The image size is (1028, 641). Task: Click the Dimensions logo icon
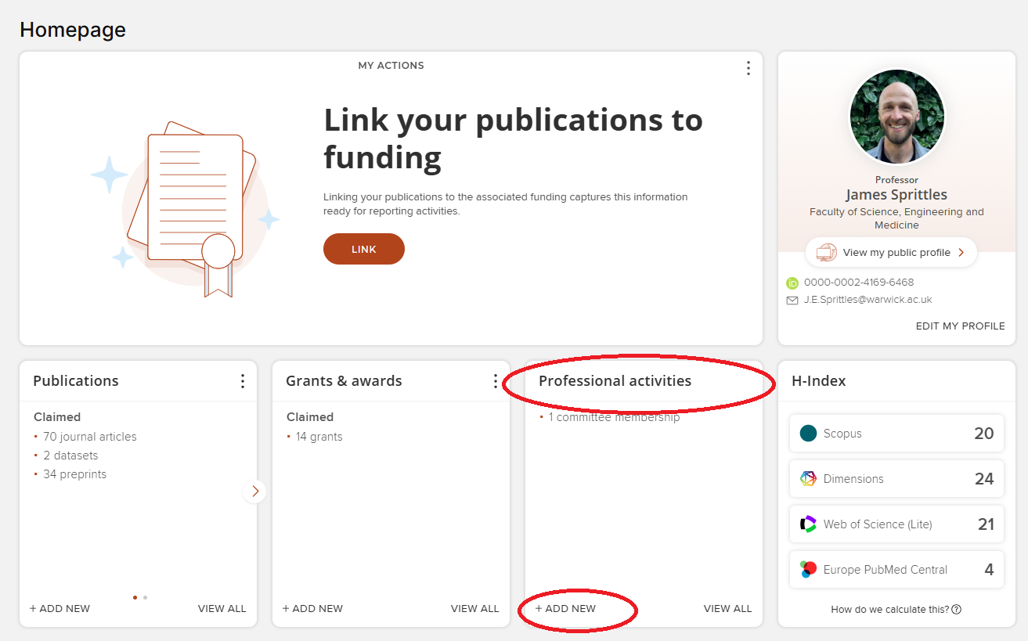809,479
